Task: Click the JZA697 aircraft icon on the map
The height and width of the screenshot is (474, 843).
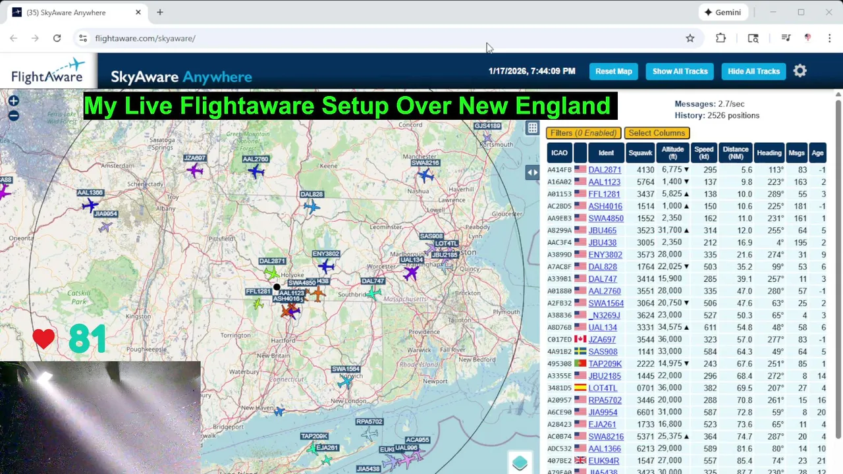Action: point(195,171)
